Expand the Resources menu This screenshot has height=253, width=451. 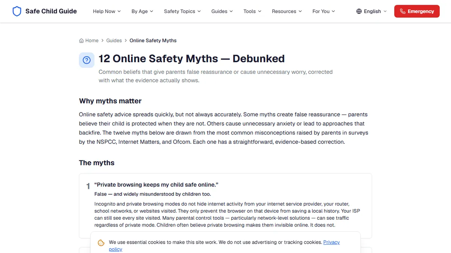pos(287,11)
